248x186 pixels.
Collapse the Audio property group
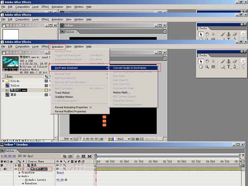click(20, 176)
